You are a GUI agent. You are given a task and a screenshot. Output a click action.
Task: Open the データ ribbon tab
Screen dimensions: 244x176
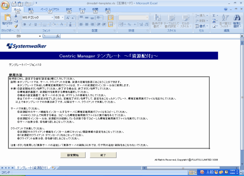click(x=82, y=10)
